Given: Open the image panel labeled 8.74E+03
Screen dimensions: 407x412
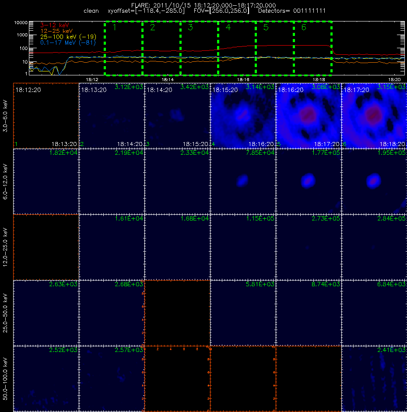Looking at the screenshot, I should click(x=309, y=313).
